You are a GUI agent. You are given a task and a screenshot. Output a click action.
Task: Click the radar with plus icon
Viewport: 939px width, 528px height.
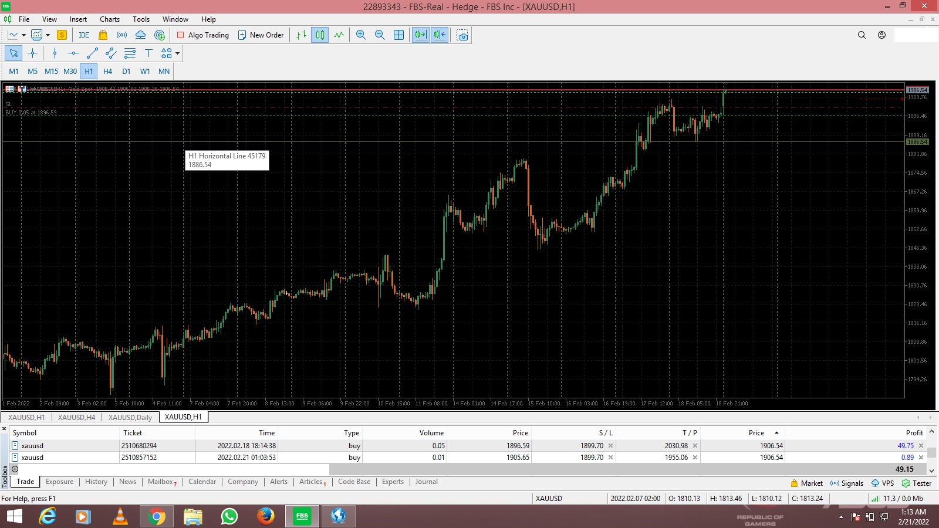[160, 35]
